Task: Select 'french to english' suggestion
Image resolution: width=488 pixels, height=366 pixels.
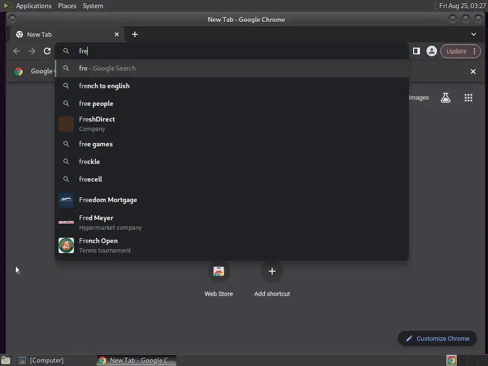Action: coord(232,86)
